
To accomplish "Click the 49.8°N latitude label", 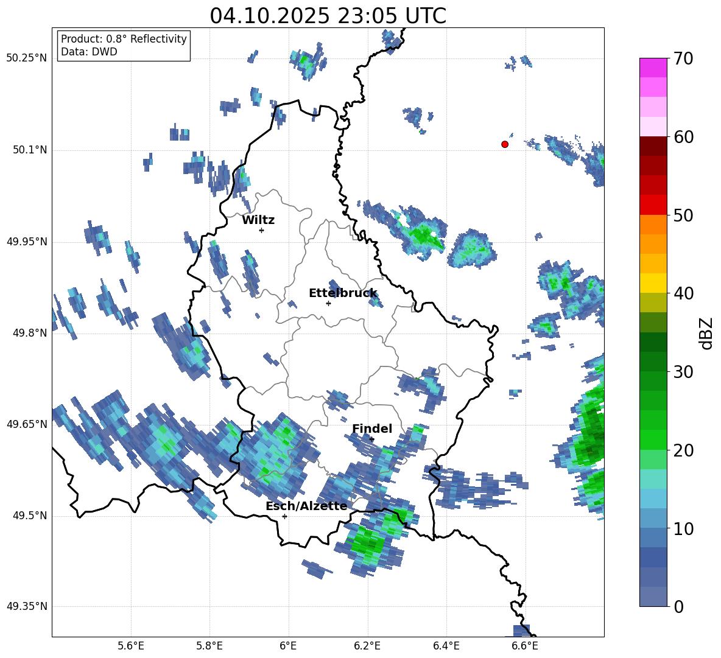I will (29, 333).
